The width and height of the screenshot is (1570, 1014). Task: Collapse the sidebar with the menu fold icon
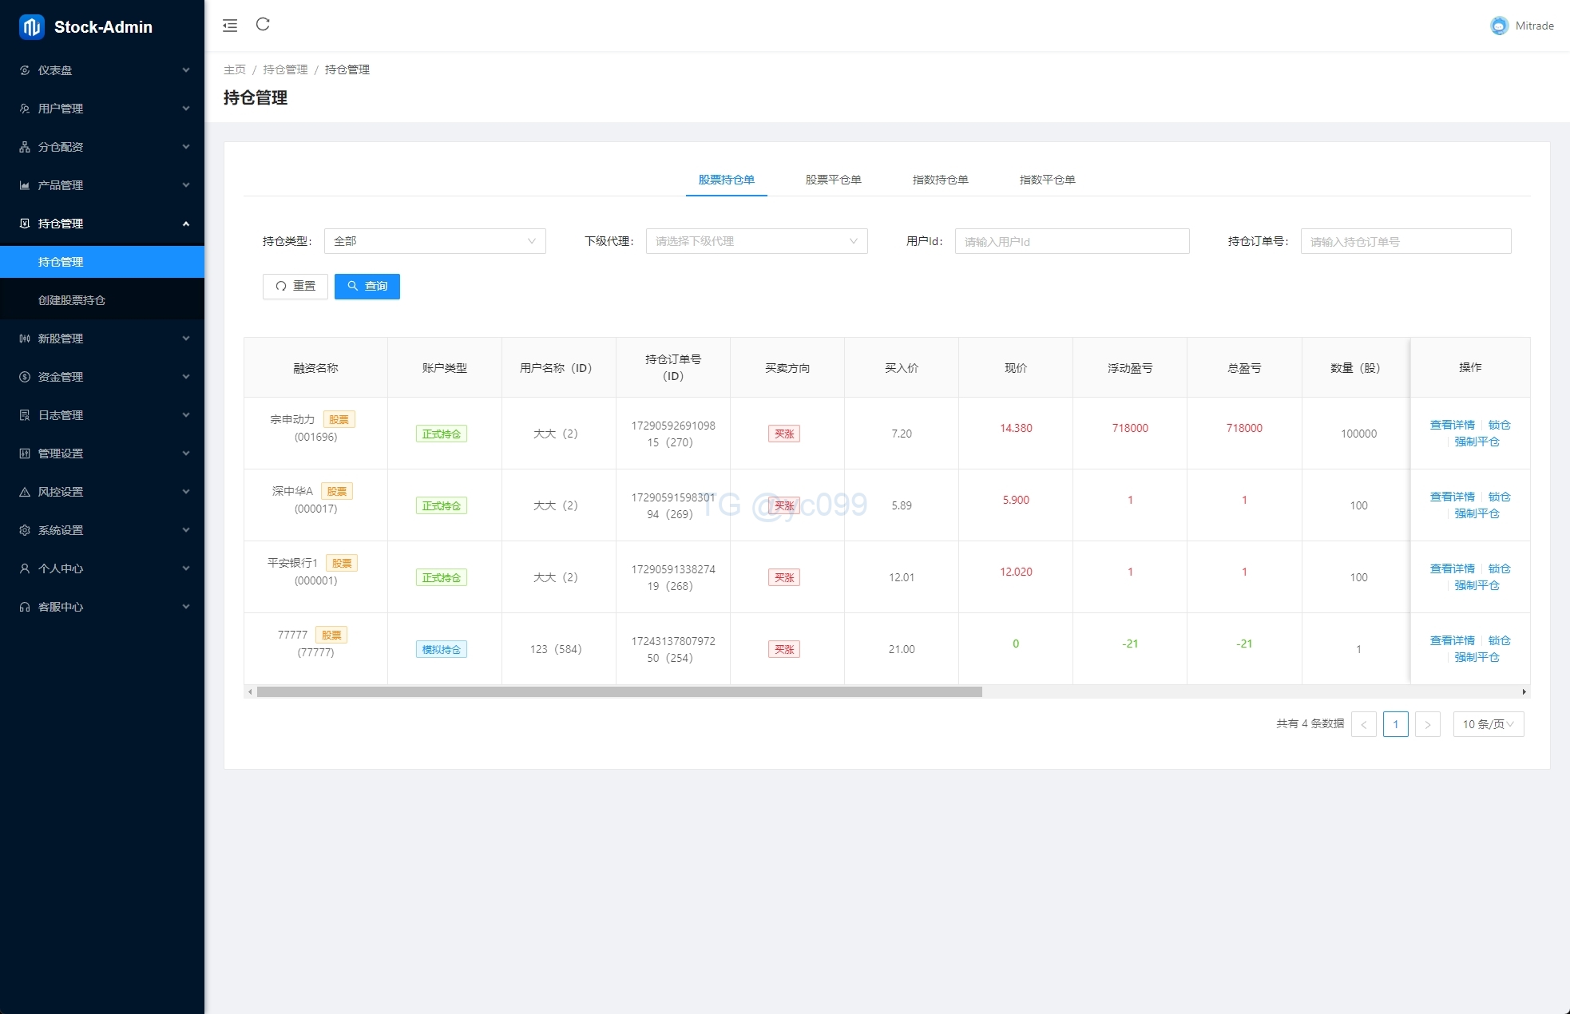(x=230, y=26)
